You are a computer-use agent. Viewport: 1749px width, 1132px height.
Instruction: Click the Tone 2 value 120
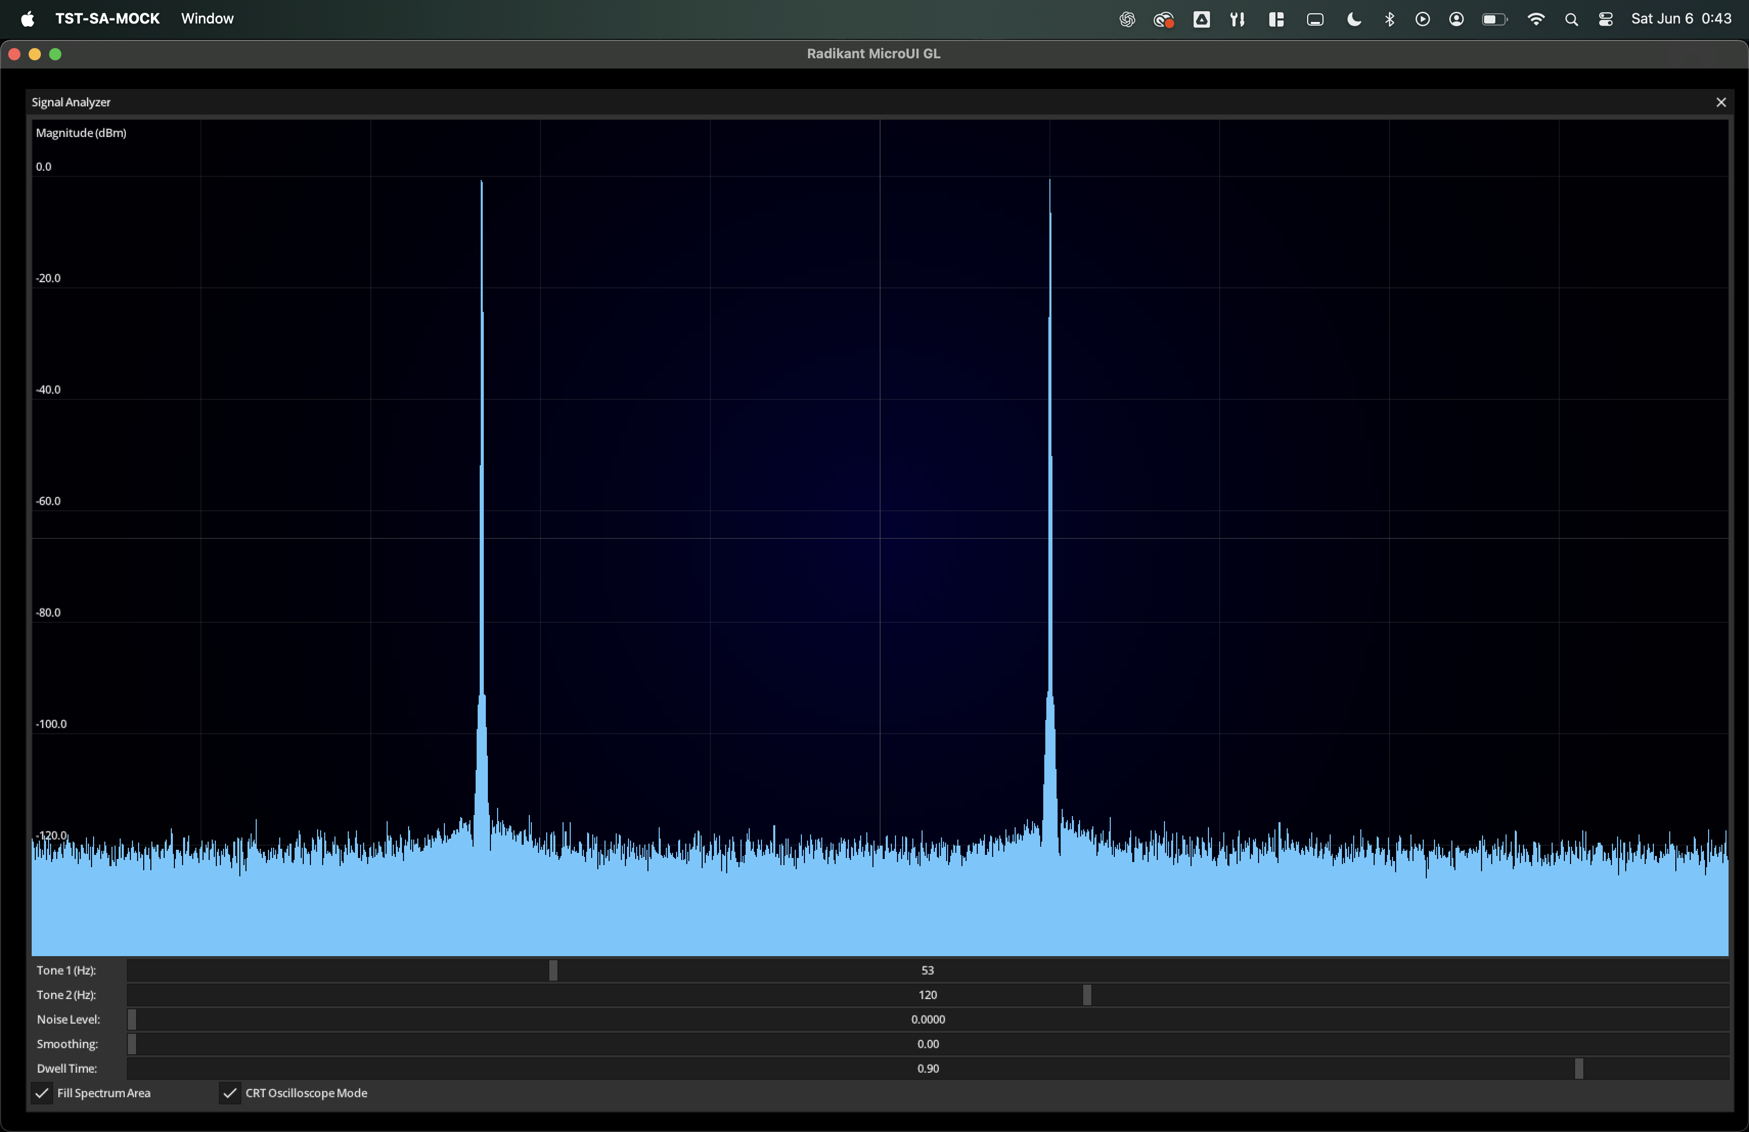click(927, 994)
